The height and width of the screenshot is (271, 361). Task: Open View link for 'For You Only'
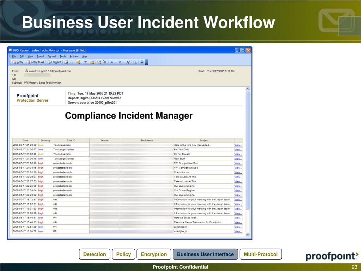(238, 150)
